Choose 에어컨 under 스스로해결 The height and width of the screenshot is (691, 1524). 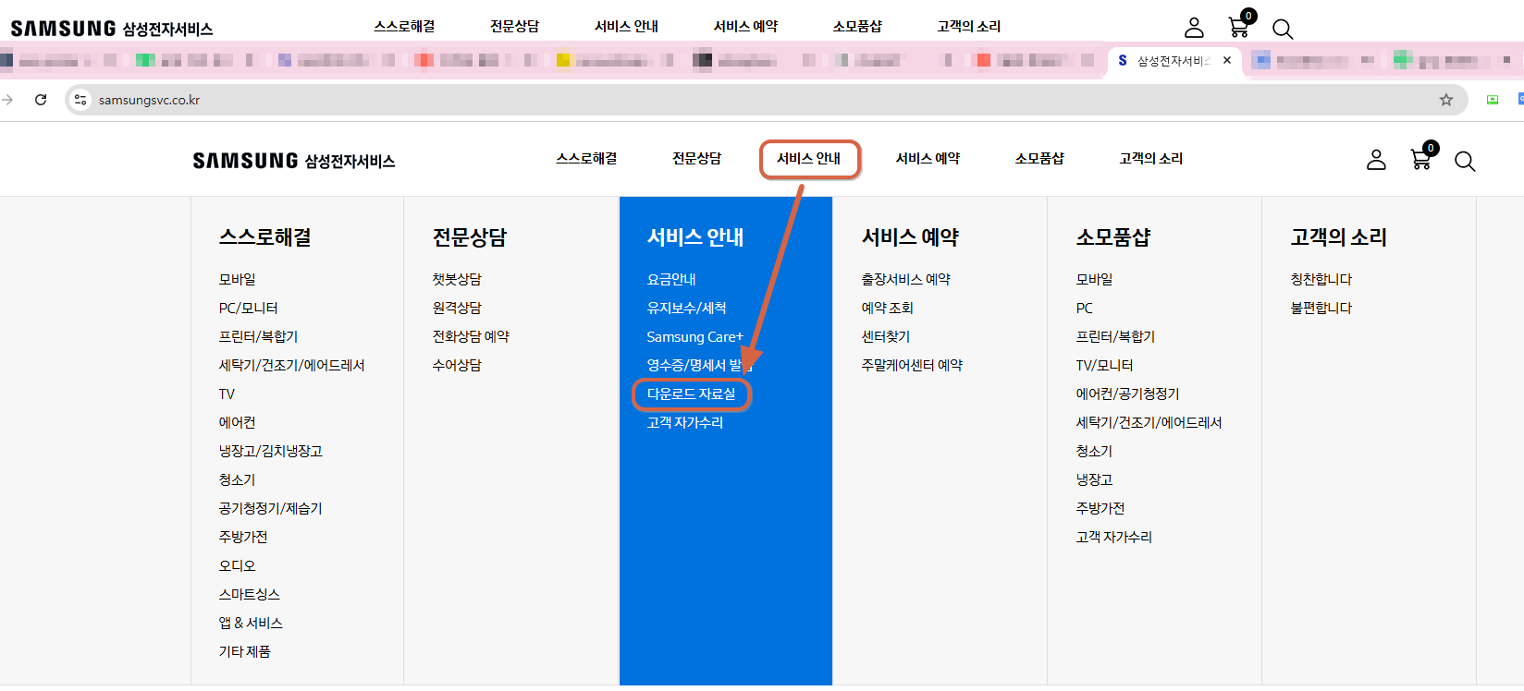(237, 422)
